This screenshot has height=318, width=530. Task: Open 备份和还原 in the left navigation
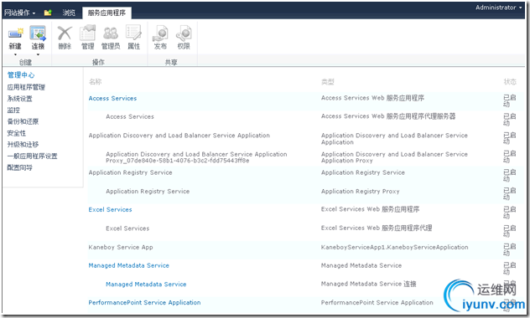pyautogui.click(x=23, y=121)
